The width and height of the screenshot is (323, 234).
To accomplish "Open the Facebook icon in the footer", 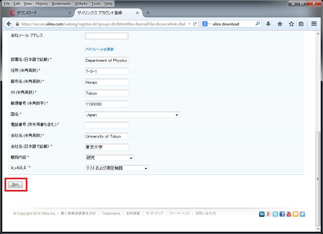I will (x=282, y=214).
